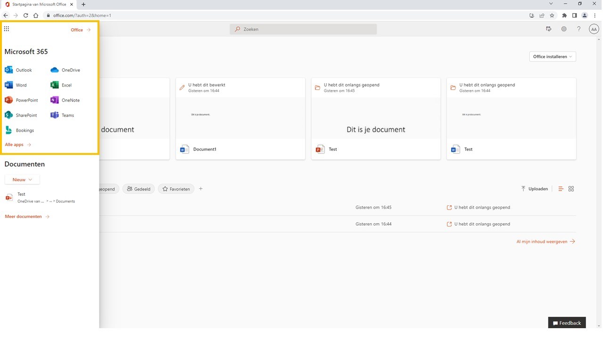Launch OneNote from Microsoft 365 apps

click(x=65, y=100)
